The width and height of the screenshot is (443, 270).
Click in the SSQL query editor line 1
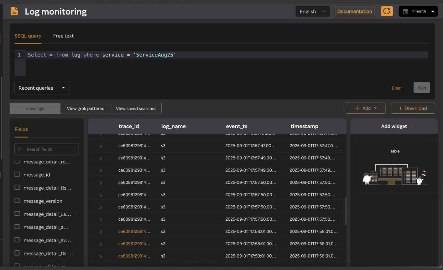click(227, 55)
